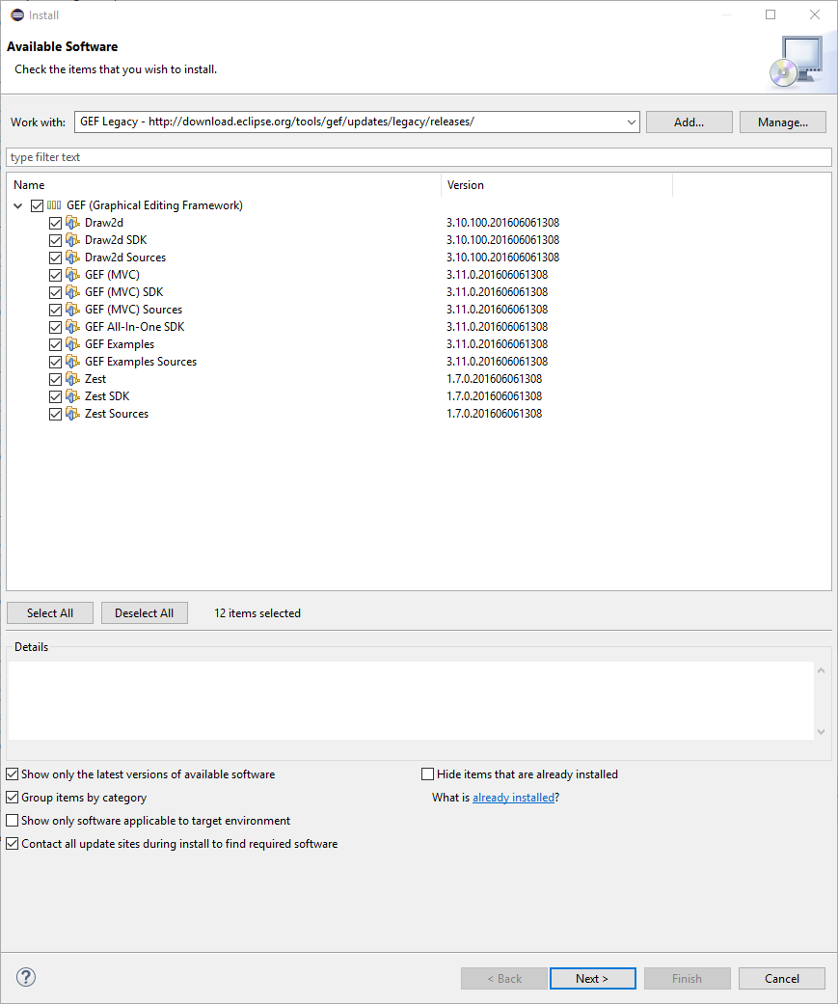Uncheck the GEF (Graphical Editing Framework) category

click(x=38, y=205)
